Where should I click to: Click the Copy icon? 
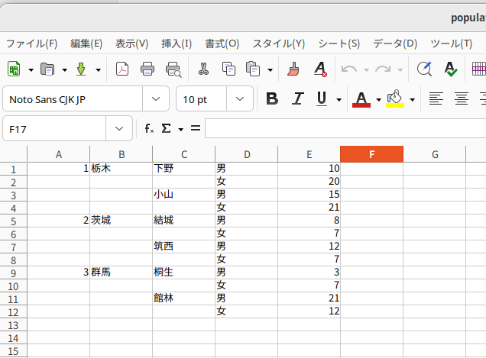[x=228, y=69]
